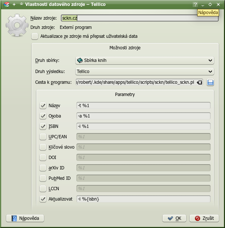The image size is (225, 228).
Task: Enable the PubMed ID checkbox
Action: pos(43,178)
